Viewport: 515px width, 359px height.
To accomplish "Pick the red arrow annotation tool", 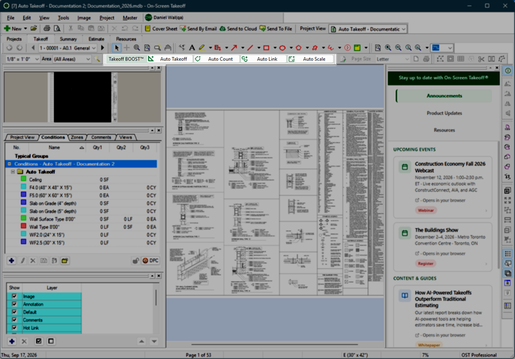I will pyautogui.click(x=234, y=48).
